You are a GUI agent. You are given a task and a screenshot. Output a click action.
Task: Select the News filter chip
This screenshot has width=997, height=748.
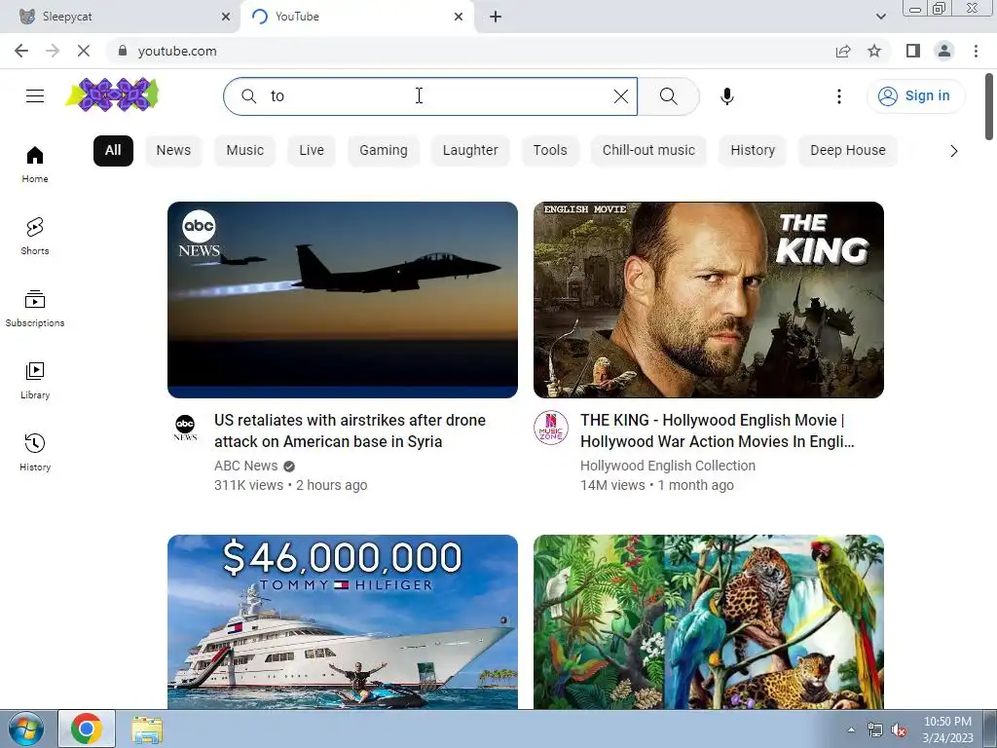(x=173, y=151)
